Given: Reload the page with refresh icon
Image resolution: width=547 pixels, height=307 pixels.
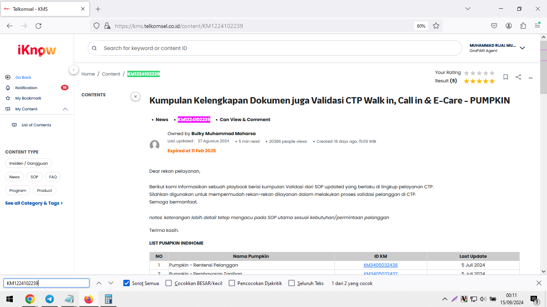Looking at the screenshot, I should 38,26.
